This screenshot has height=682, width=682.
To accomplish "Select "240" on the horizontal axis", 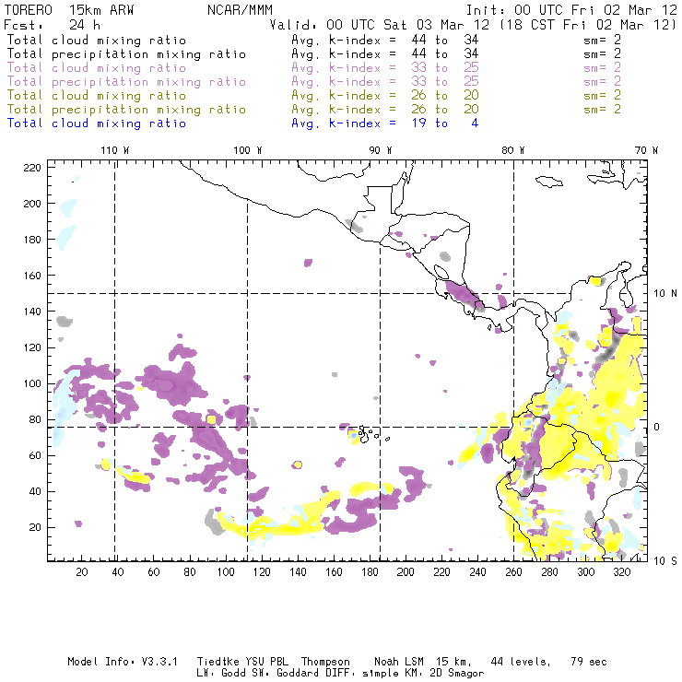I will (477, 572).
